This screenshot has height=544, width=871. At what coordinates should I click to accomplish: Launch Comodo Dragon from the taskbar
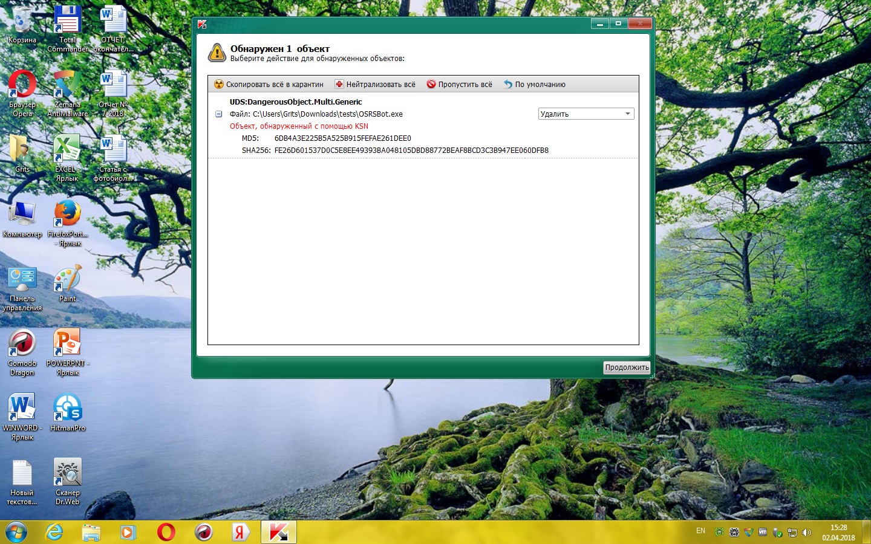coord(204,532)
